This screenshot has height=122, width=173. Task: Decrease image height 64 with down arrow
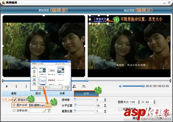155,103
